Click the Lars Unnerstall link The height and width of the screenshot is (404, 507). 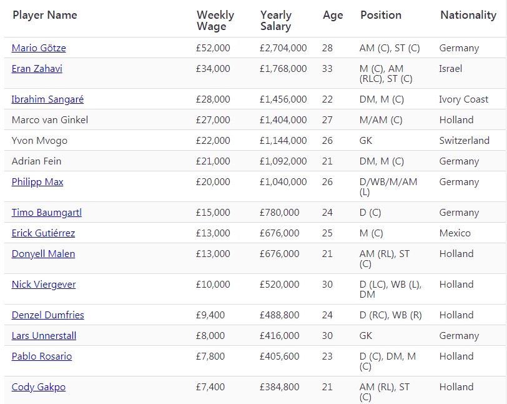point(44,336)
